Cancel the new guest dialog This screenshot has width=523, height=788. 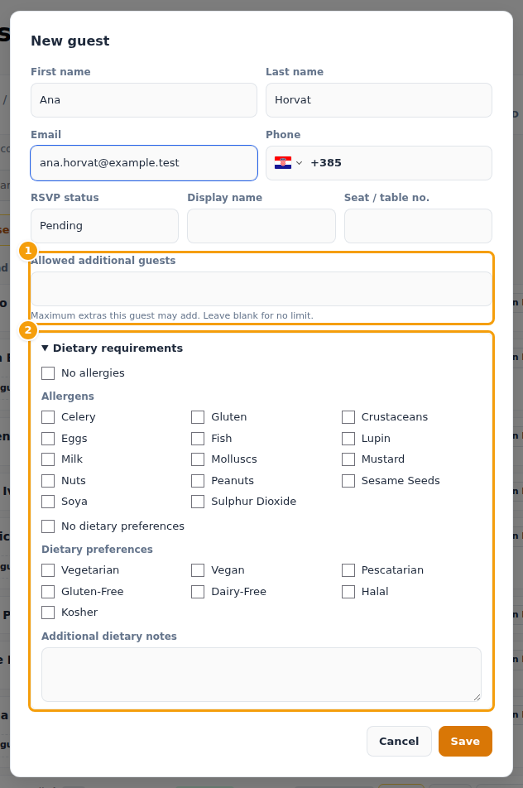pos(399,742)
